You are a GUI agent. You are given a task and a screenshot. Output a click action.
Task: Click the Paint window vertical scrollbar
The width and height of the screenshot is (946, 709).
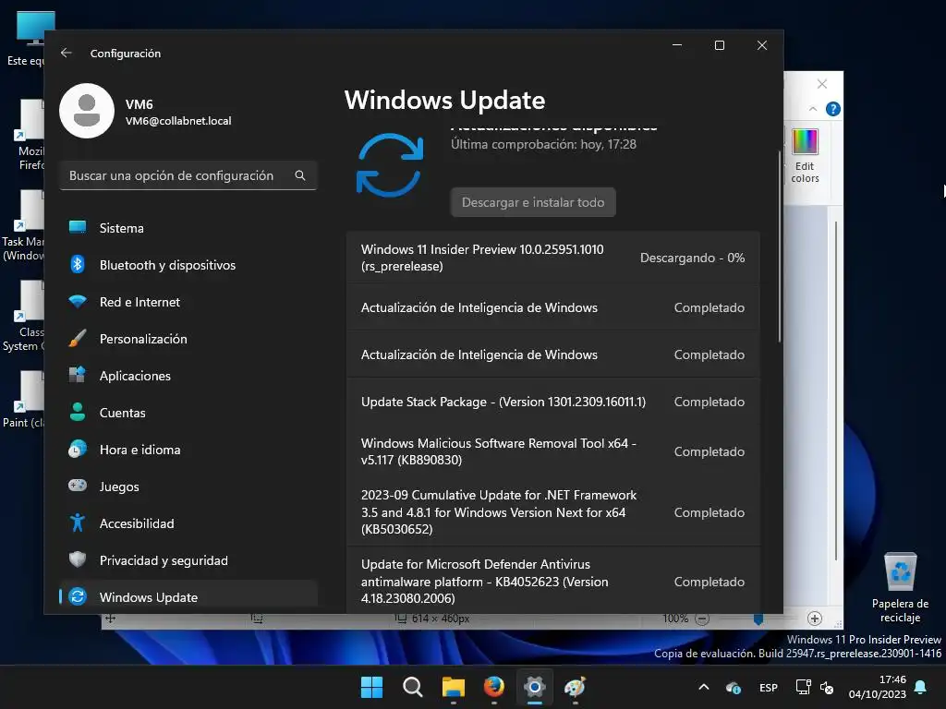(x=835, y=391)
